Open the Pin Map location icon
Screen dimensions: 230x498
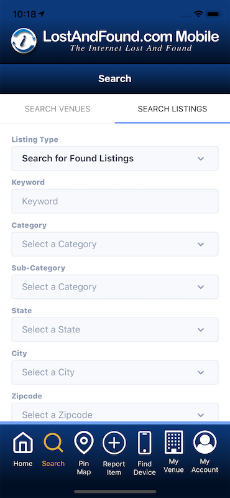coord(84,443)
